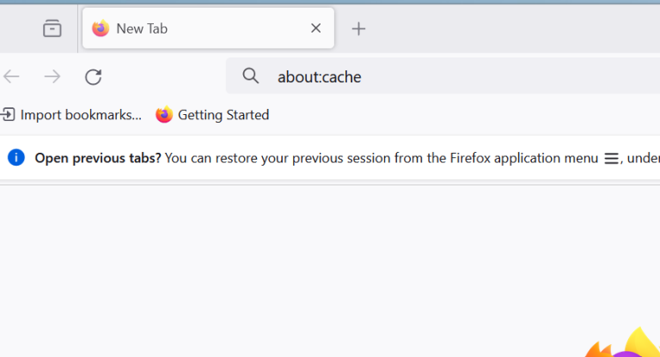Click the blue info icon in notification bar
Viewport: 660px width, 357px height.
(16, 158)
